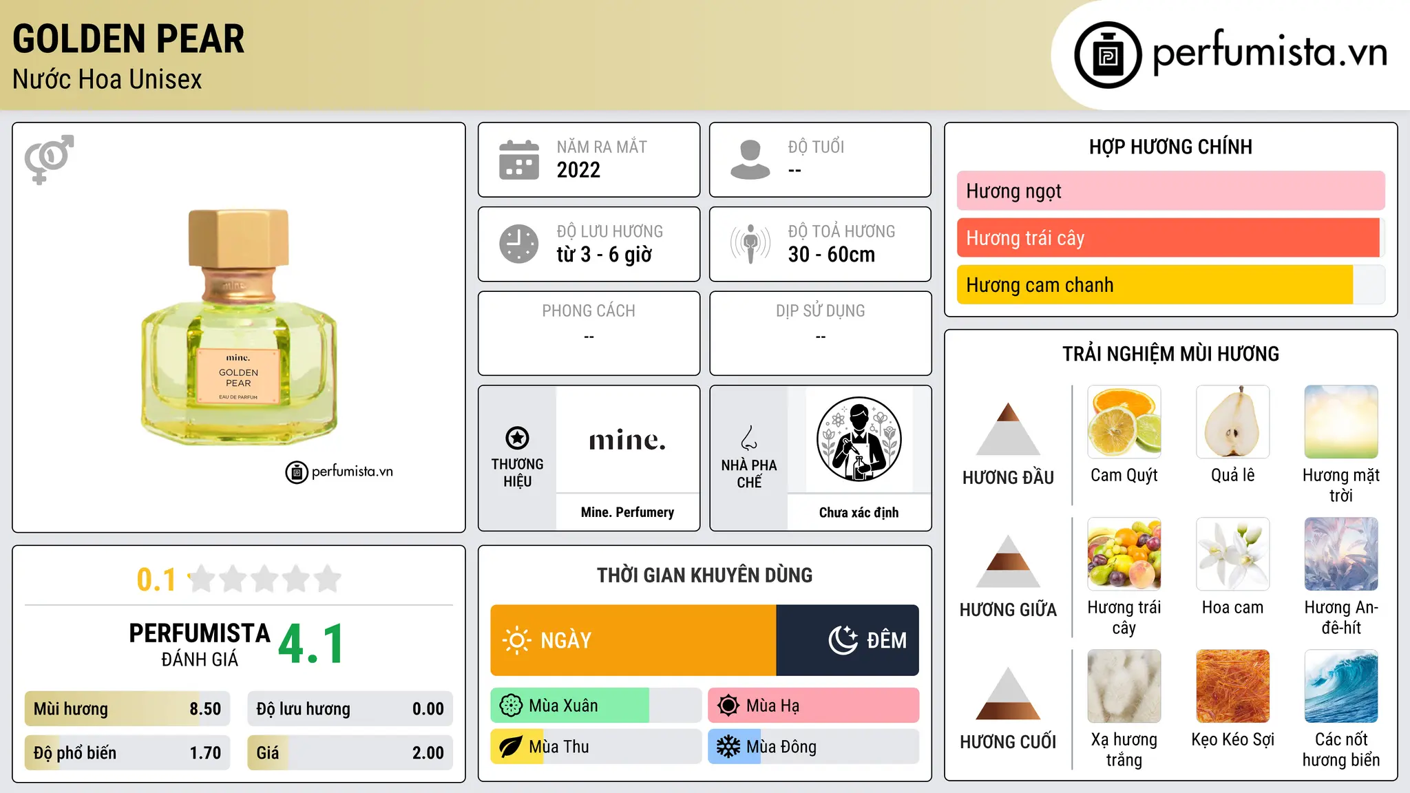The height and width of the screenshot is (793, 1410).
Task: Click the green Perfumista score 4.1
Action: pos(311,644)
